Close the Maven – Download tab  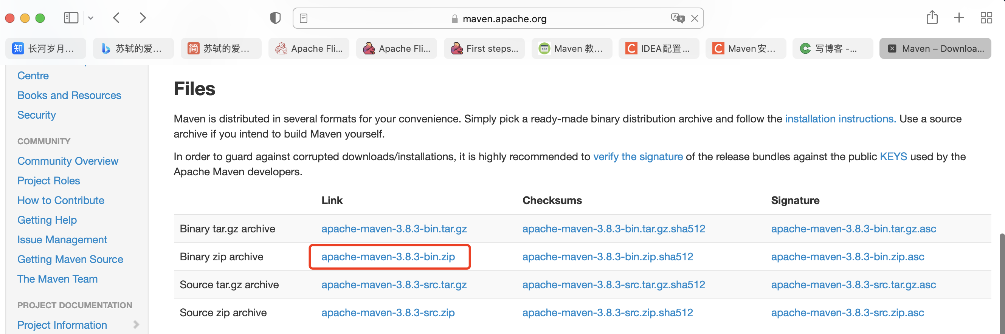(x=892, y=49)
